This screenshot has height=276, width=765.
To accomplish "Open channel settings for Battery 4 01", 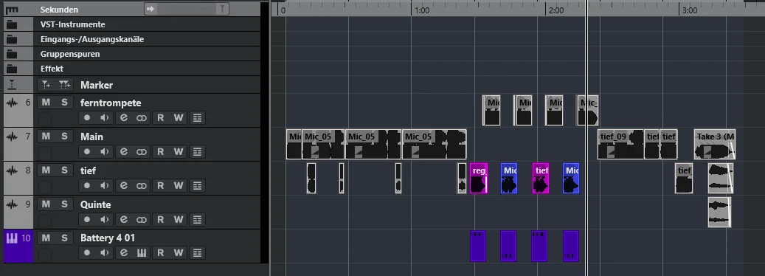I will coord(124,252).
